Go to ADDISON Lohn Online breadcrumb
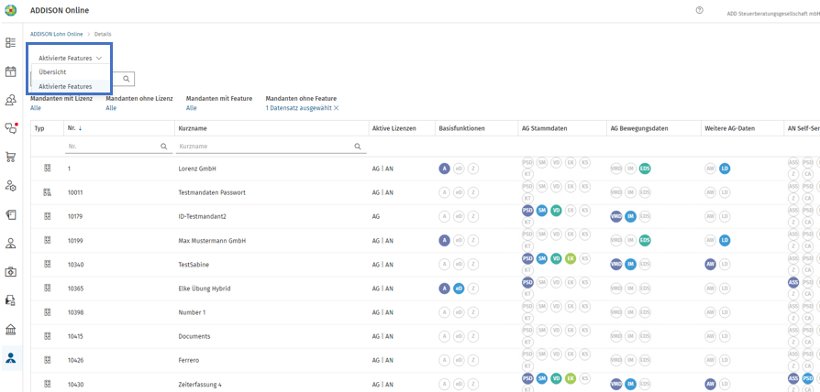Viewport: 820px width, 392px height. (57, 34)
